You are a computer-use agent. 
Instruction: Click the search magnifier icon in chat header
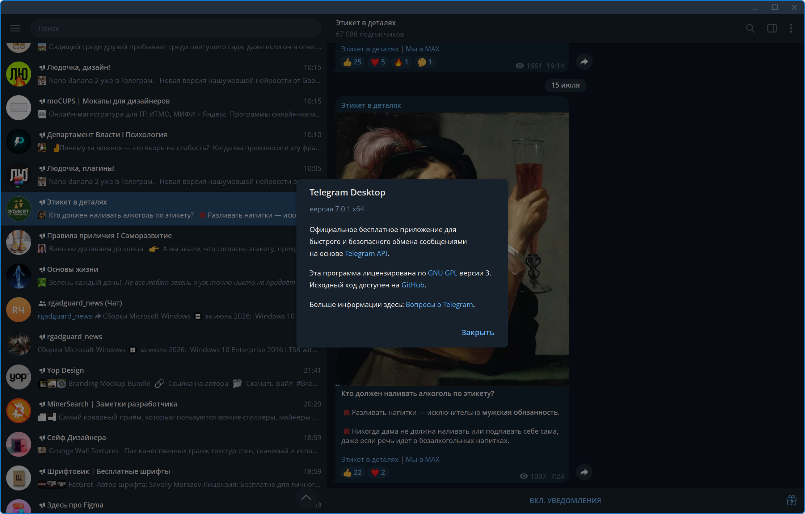750,28
